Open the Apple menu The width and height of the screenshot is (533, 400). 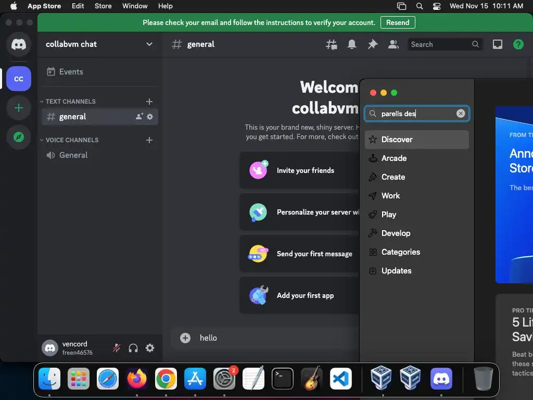click(x=14, y=6)
